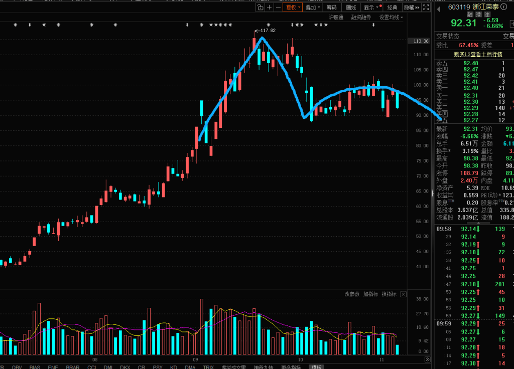Toggle the 隐藏 side panel button
514x369 pixels.
click(412, 8)
